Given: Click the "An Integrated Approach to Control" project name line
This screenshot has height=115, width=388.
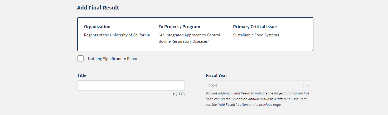Looking at the screenshot, I should pos(189,35).
